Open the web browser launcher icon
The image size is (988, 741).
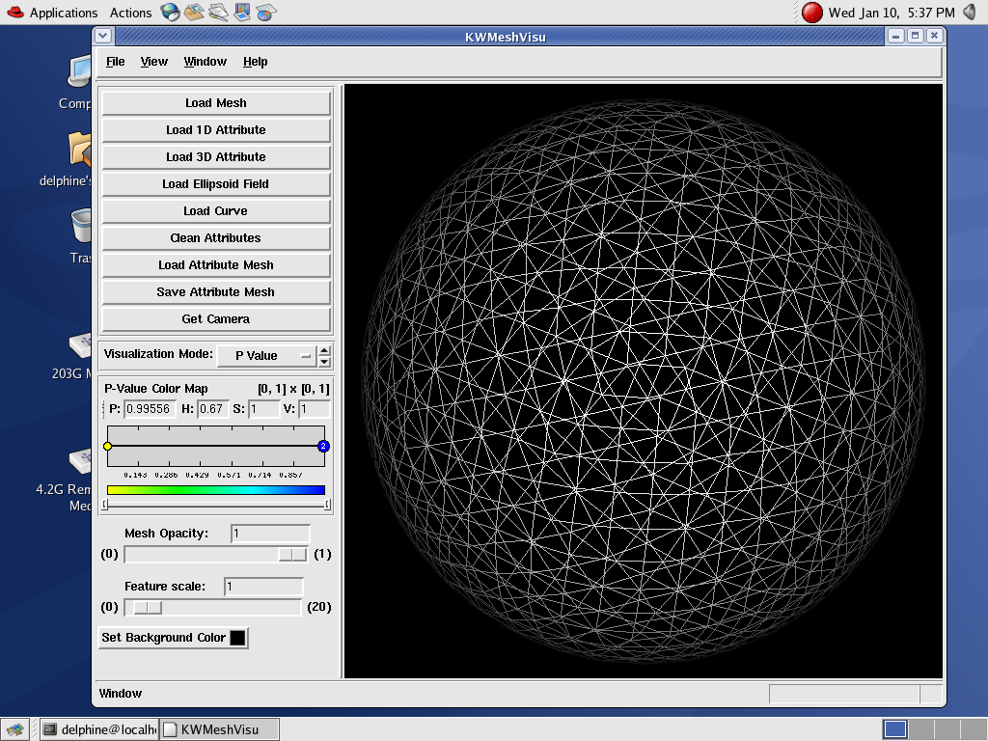(170, 13)
